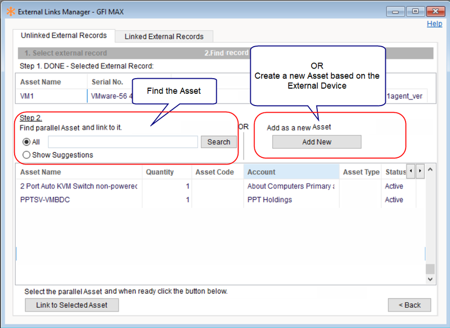This screenshot has height=328, width=450.
Task: Click the scrollbar down arrow
Action: click(x=430, y=279)
